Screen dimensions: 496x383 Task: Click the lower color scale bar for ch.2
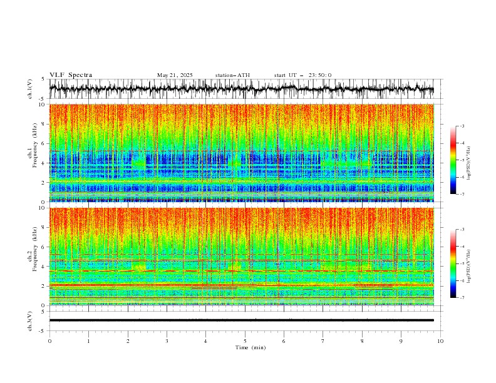453,263
